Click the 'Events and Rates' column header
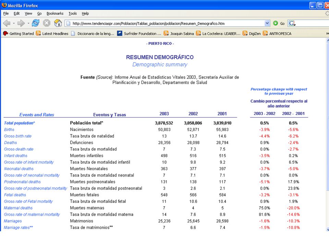Viewport: 329px width, 247px height. click(x=37, y=115)
